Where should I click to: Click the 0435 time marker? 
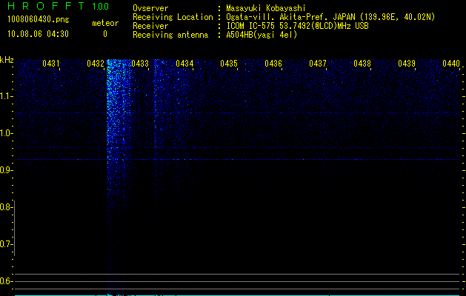pyautogui.click(x=229, y=64)
